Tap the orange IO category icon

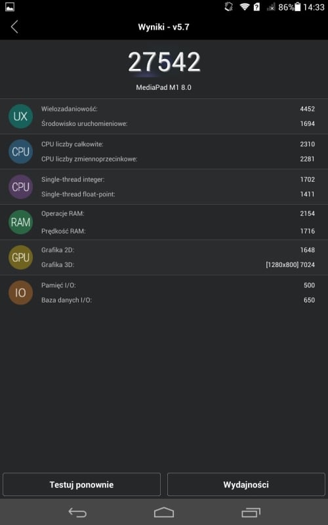(x=20, y=293)
